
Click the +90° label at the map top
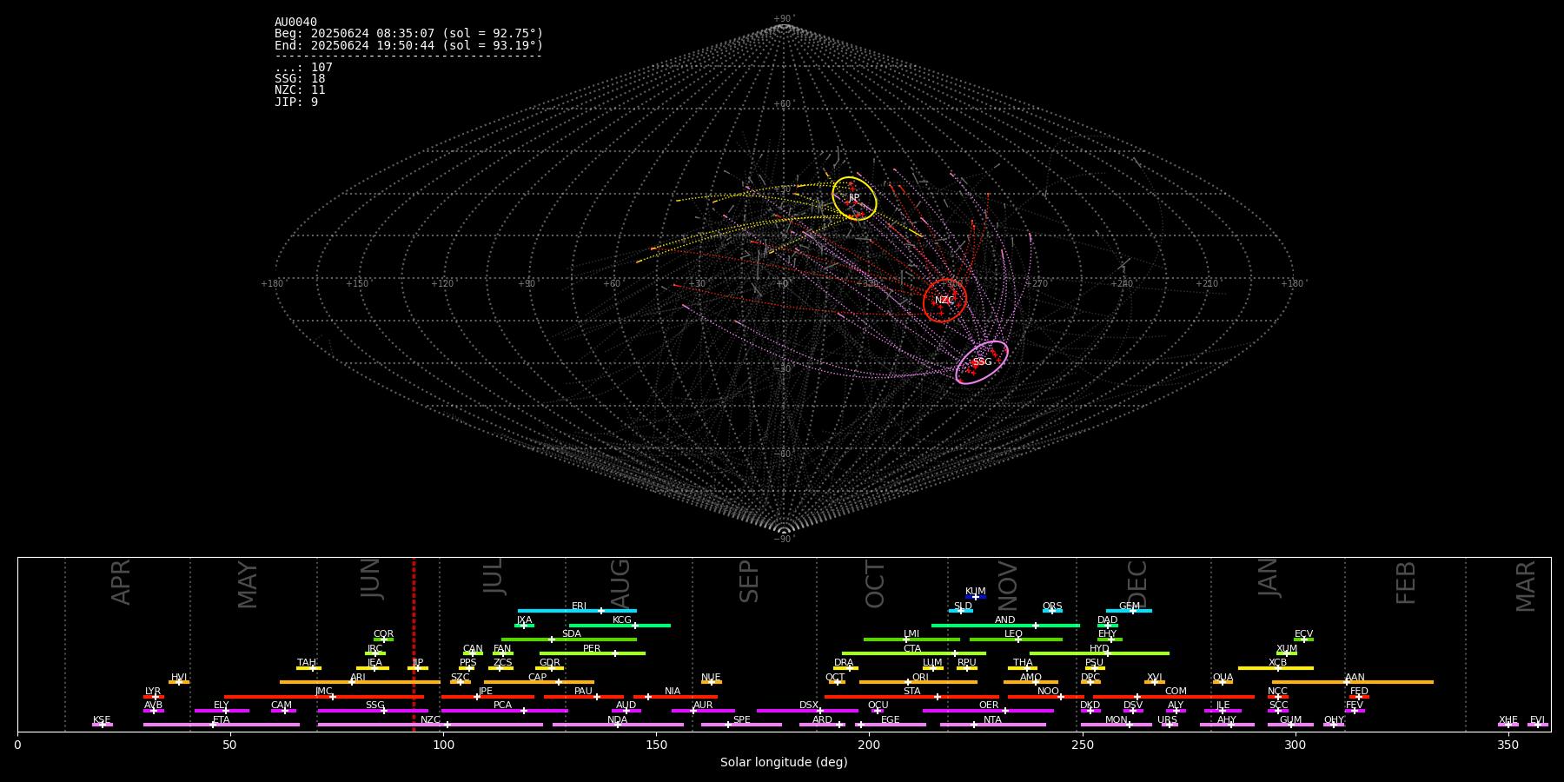point(783,19)
